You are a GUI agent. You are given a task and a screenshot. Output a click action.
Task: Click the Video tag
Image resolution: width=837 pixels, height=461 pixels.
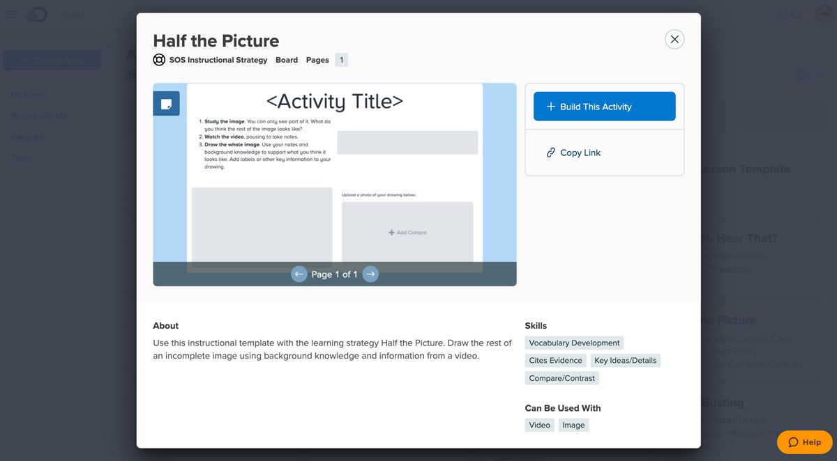539,425
